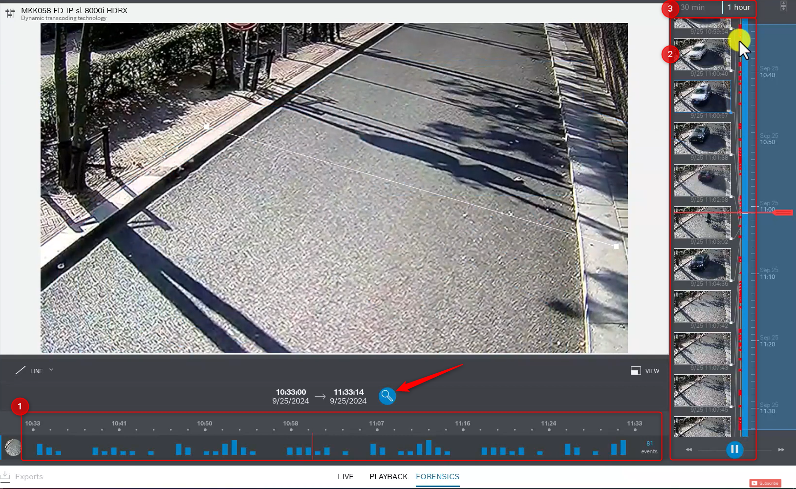This screenshot has height=489, width=796.
Task: Click the red position marker on the vertical timeline
Action: pyautogui.click(x=783, y=213)
